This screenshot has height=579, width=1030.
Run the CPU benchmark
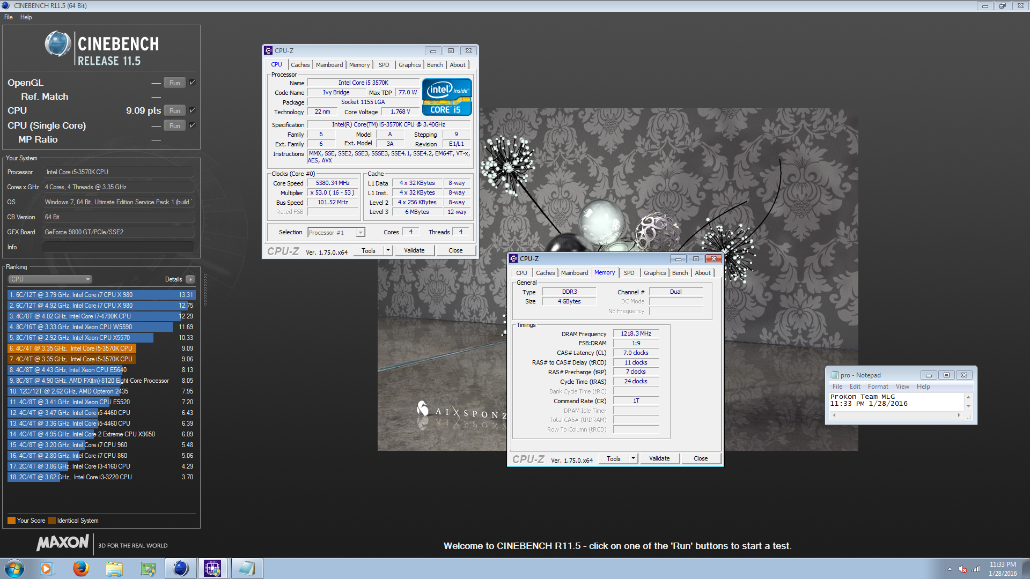175,111
